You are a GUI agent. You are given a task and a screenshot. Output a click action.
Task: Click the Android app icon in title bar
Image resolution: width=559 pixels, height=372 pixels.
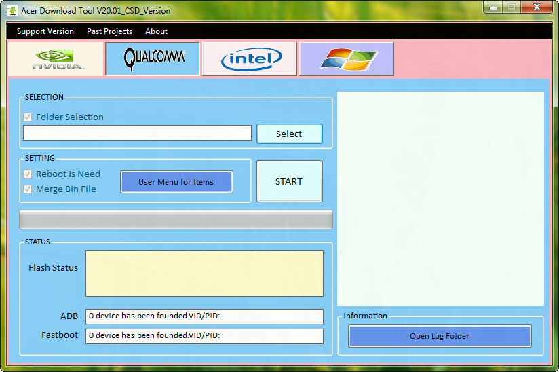tap(12, 11)
